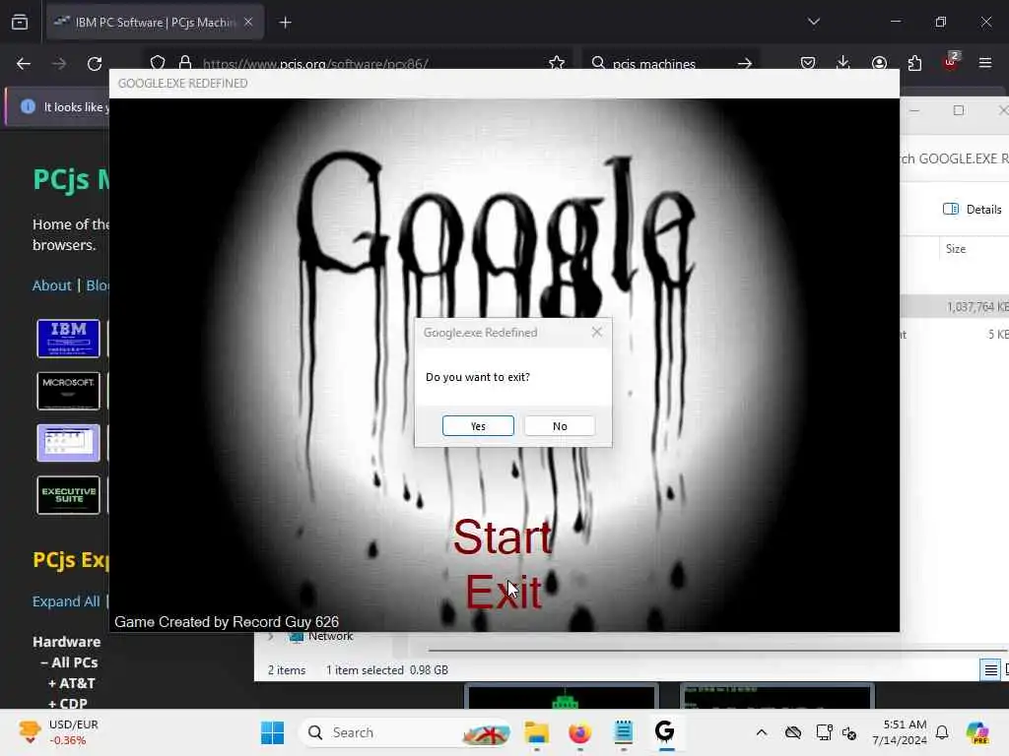
Task: Toggle the Details pane in Explorer
Action: click(973, 209)
